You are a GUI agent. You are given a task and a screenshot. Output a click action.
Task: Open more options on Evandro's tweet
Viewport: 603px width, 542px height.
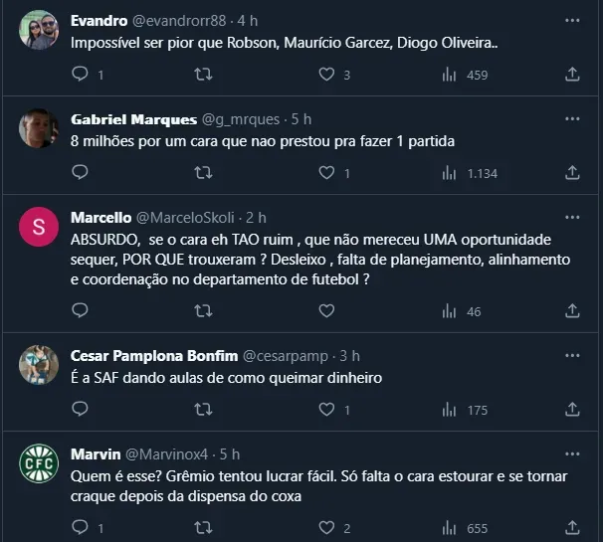(x=572, y=21)
